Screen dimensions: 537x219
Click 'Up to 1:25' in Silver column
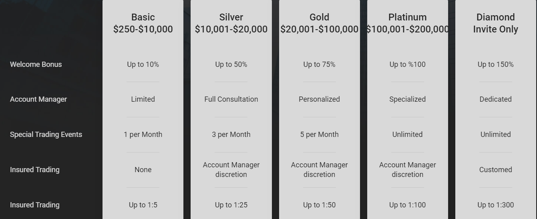(231, 205)
